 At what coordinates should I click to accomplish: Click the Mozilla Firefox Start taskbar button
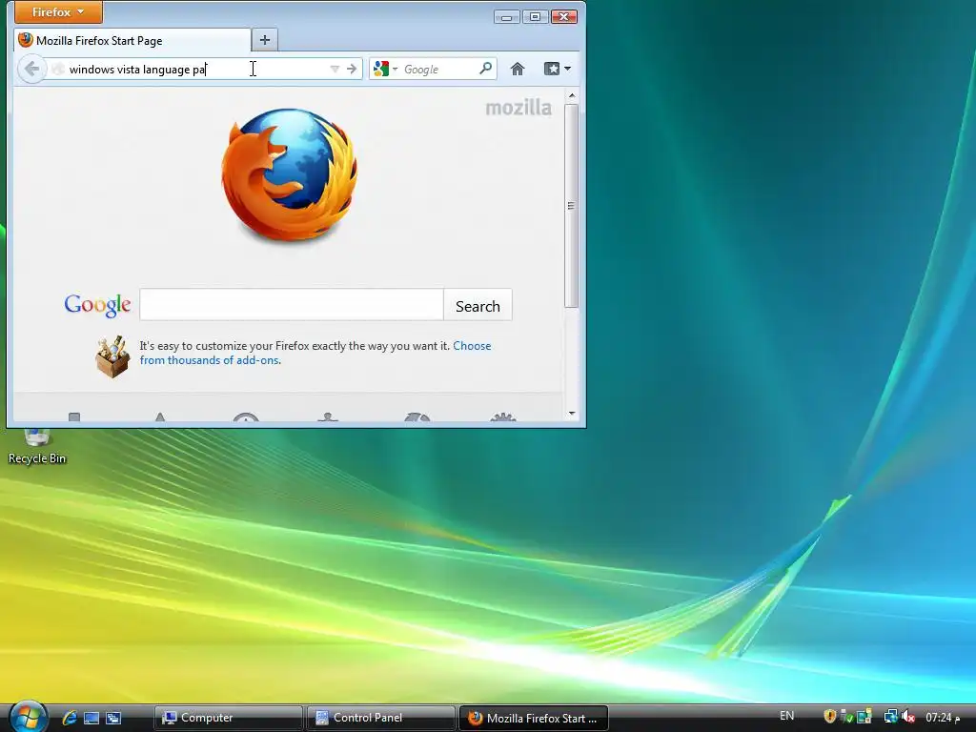tap(533, 718)
